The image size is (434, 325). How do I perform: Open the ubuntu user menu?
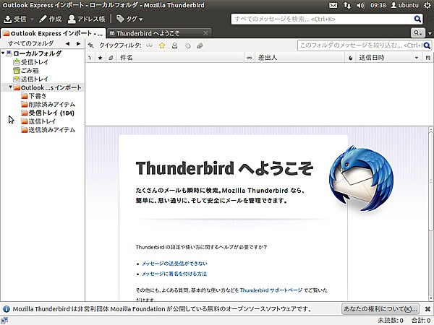tap(404, 5)
